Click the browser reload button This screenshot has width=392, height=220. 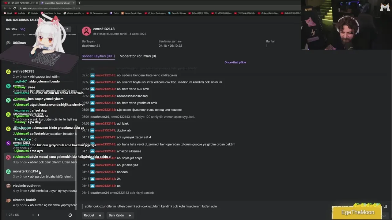(x=14, y=8)
